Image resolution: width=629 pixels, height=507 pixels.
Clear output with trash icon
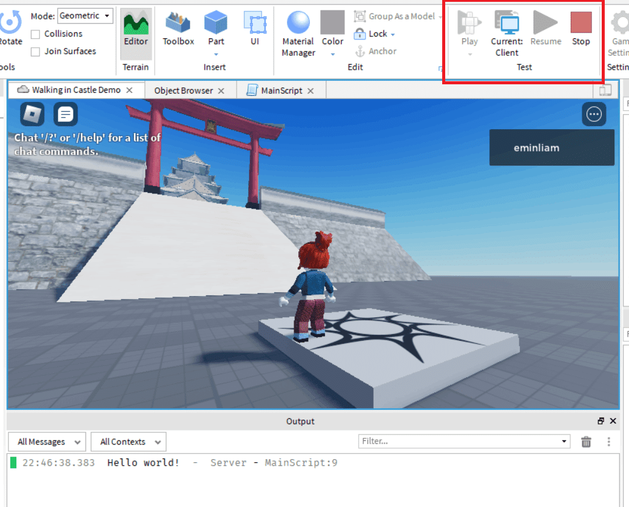586,442
